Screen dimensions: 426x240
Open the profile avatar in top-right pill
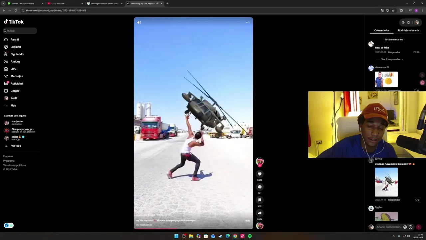tap(416, 22)
